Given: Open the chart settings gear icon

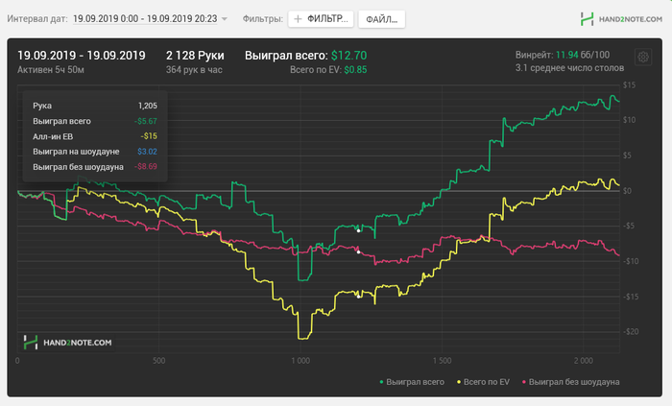Looking at the screenshot, I should (643, 57).
